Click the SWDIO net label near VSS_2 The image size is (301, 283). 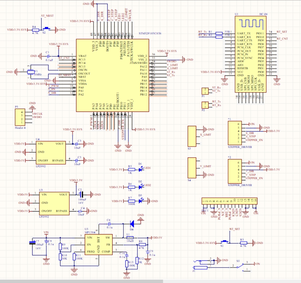171,61
